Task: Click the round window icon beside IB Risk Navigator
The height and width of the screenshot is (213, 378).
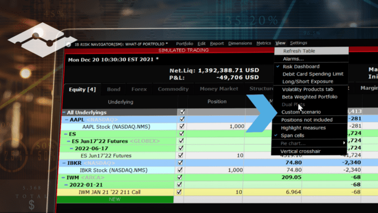Action: pyautogui.click(x=69, y=45)
